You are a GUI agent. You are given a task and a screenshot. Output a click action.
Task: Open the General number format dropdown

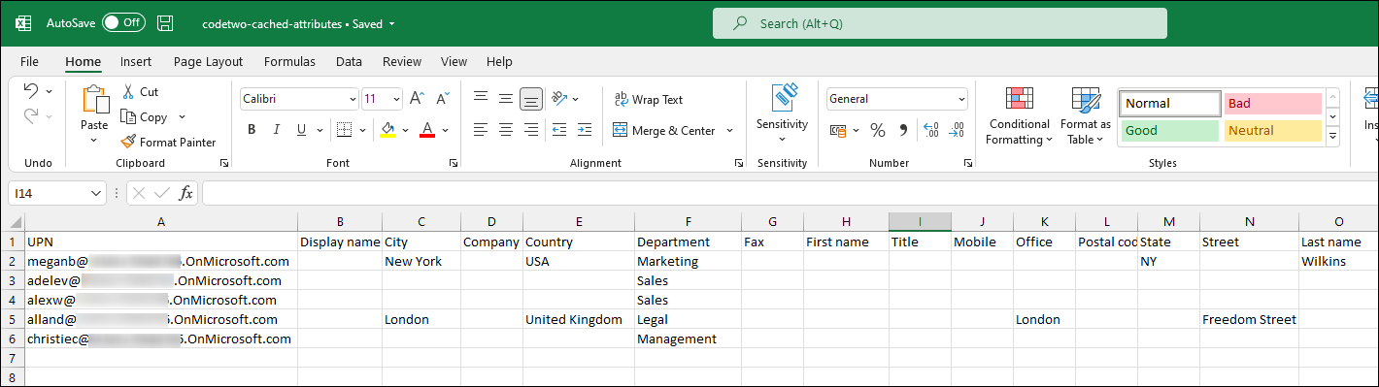(x=961, y=99)
